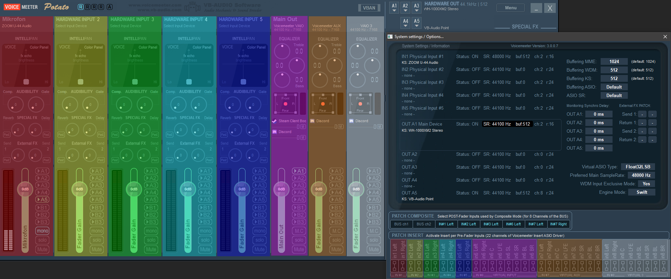Open Color Panel on Mikrofon strip

point(39,47)
